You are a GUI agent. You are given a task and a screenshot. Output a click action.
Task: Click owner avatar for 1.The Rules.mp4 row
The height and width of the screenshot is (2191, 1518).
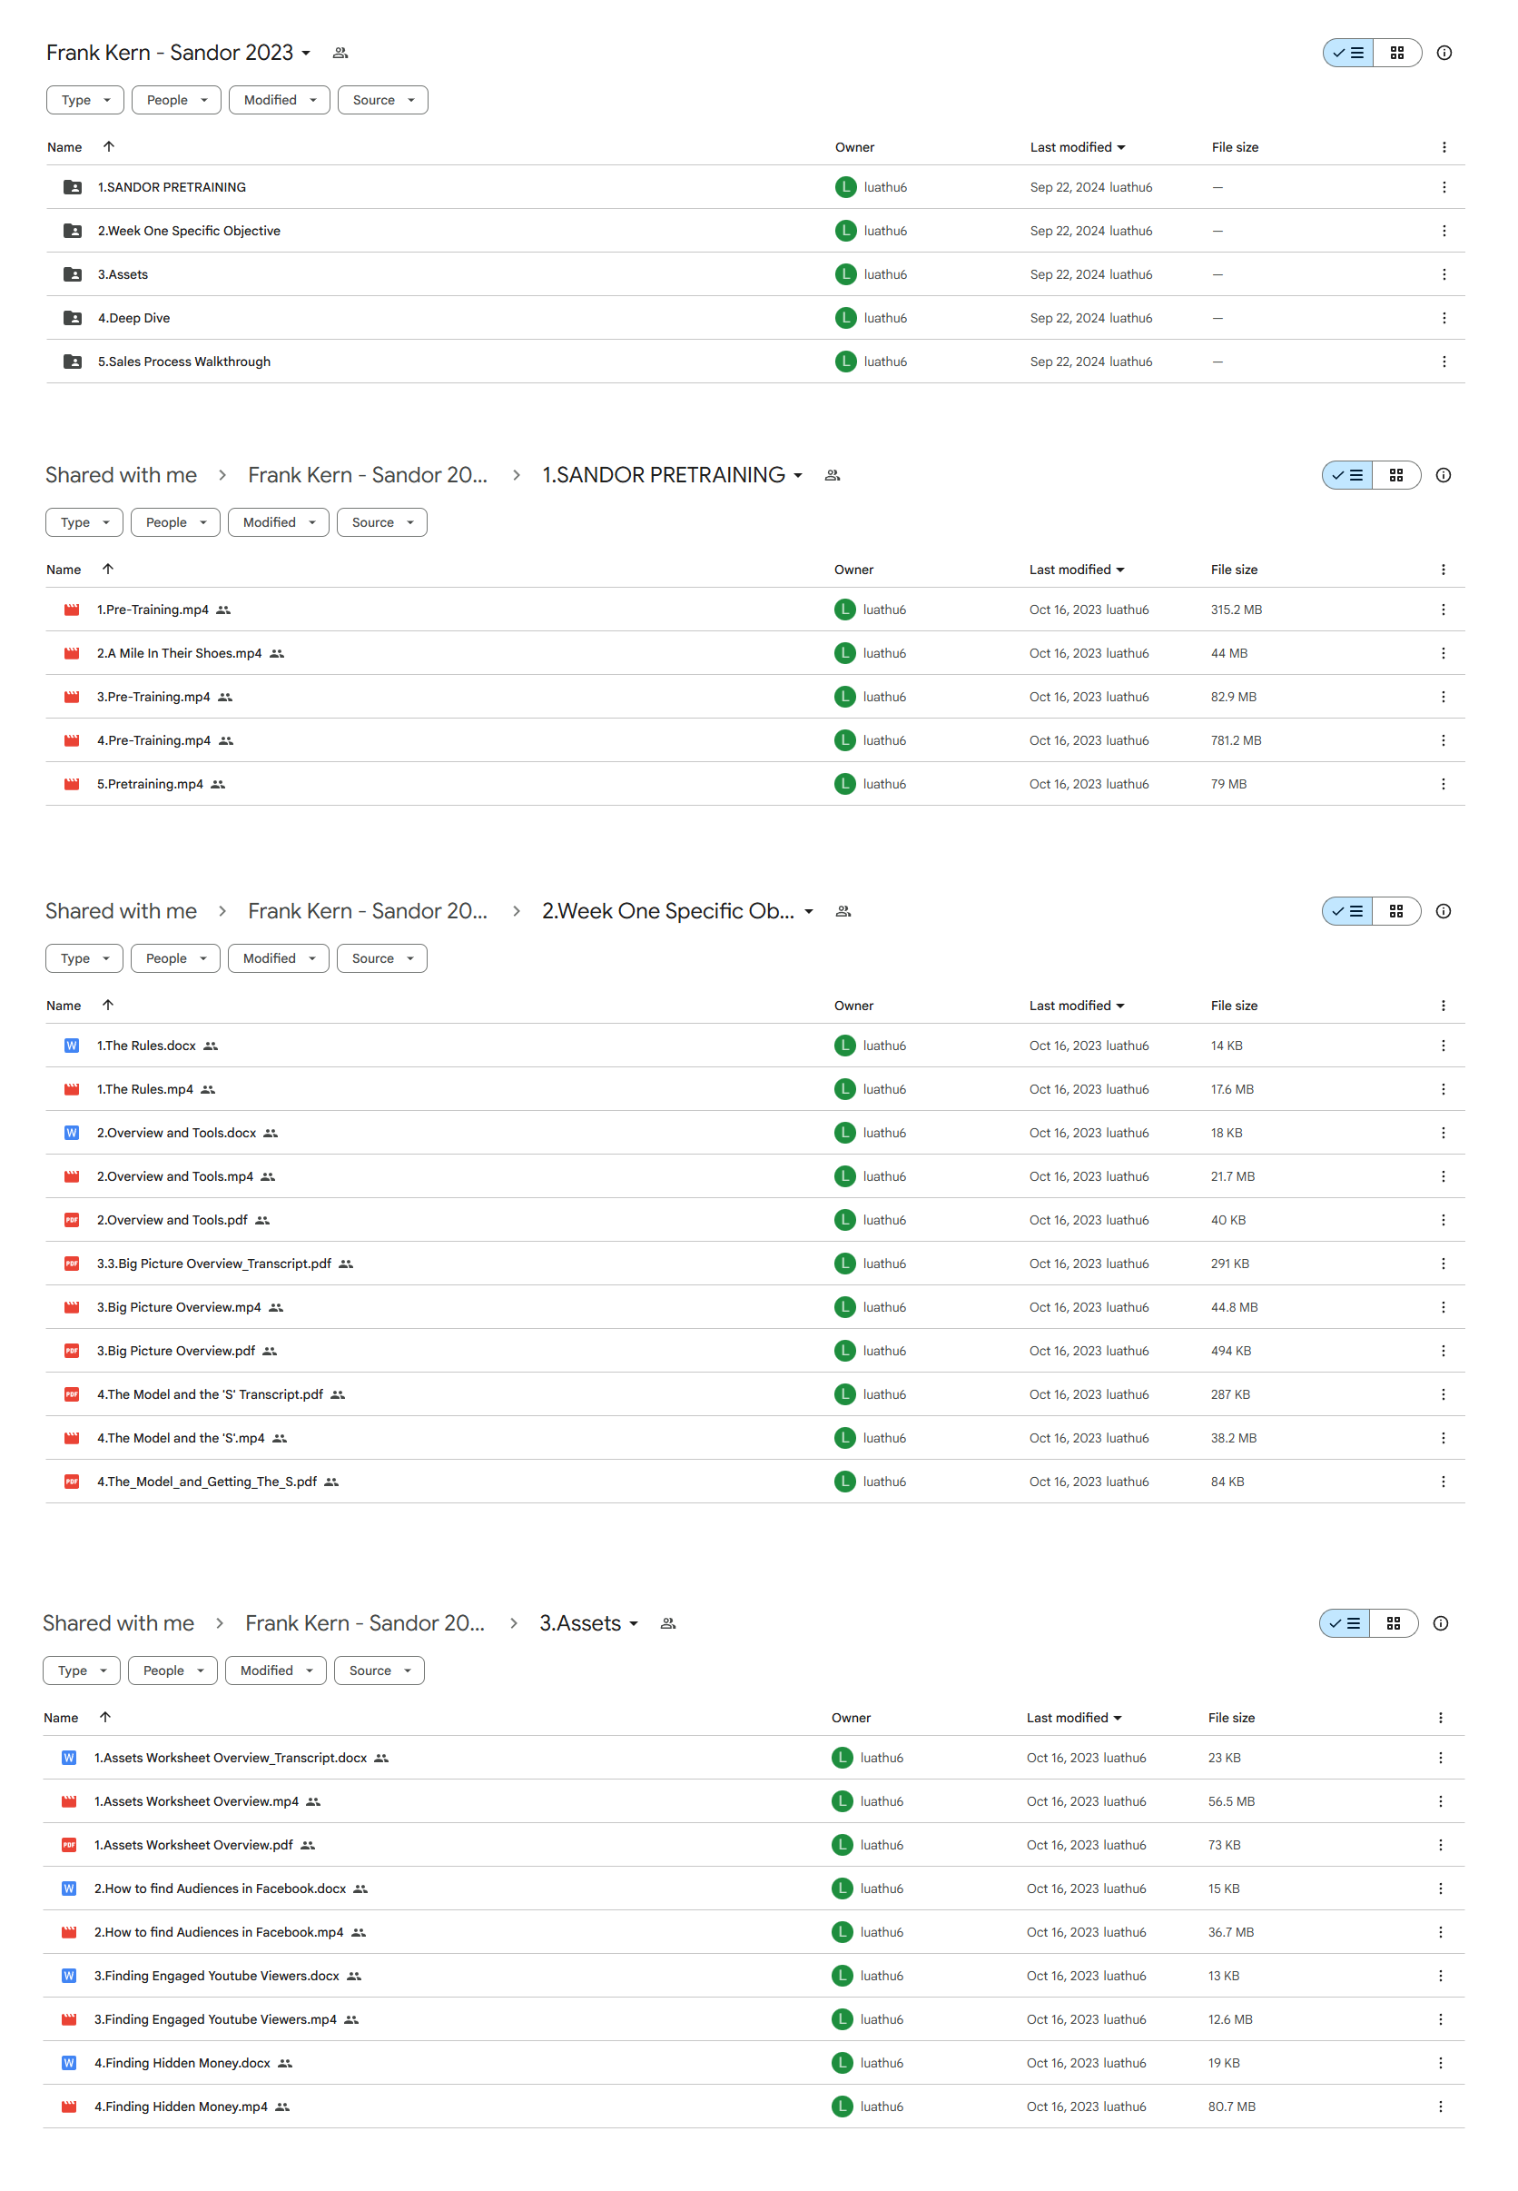coord(844,1089)
